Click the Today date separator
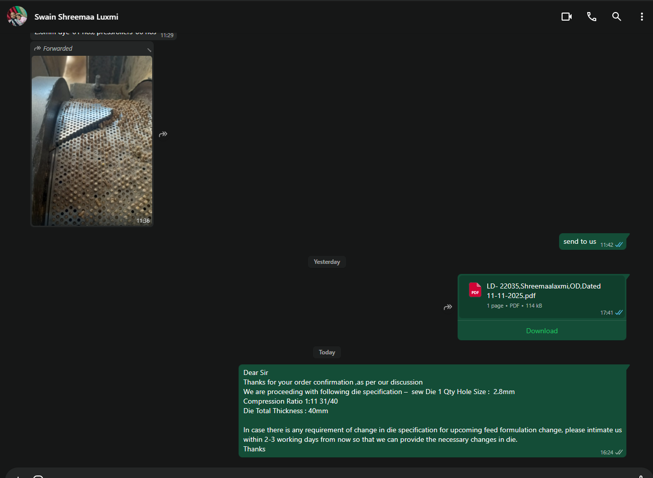 [326, 352]
